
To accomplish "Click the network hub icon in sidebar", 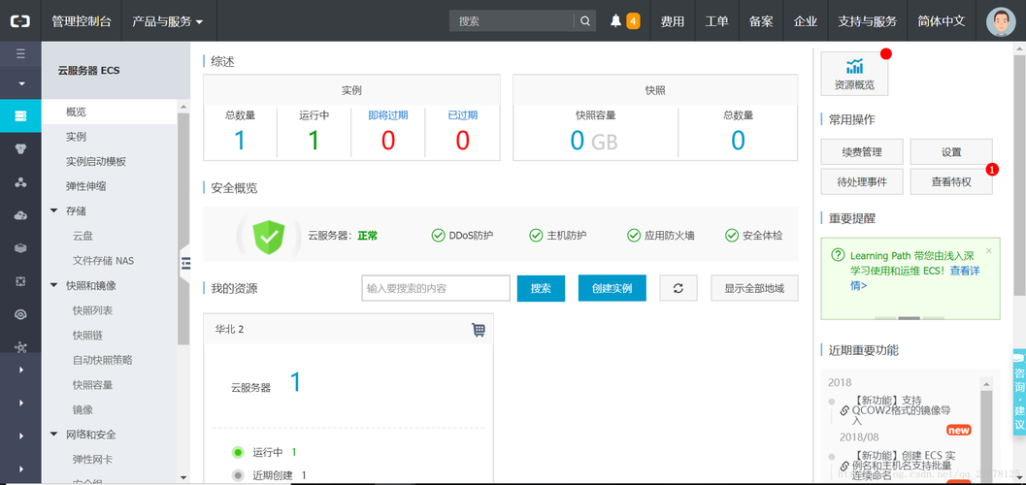I will point(20,347).
